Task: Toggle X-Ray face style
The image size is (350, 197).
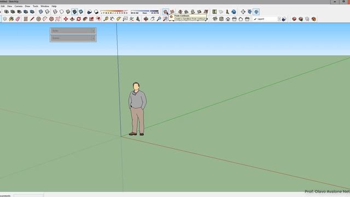Action: pyautogui.click(x=40, y=11)
